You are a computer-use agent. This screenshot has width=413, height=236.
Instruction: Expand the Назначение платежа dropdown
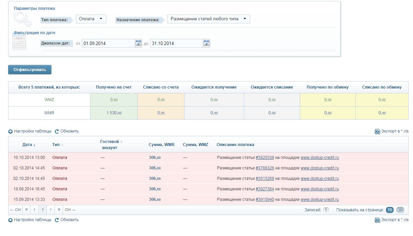(209, 19)
